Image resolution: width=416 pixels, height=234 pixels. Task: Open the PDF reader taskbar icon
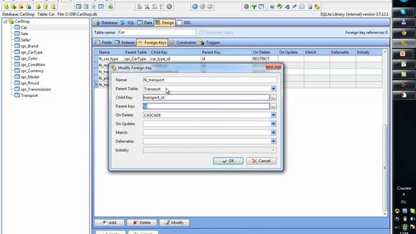[404, 95]
